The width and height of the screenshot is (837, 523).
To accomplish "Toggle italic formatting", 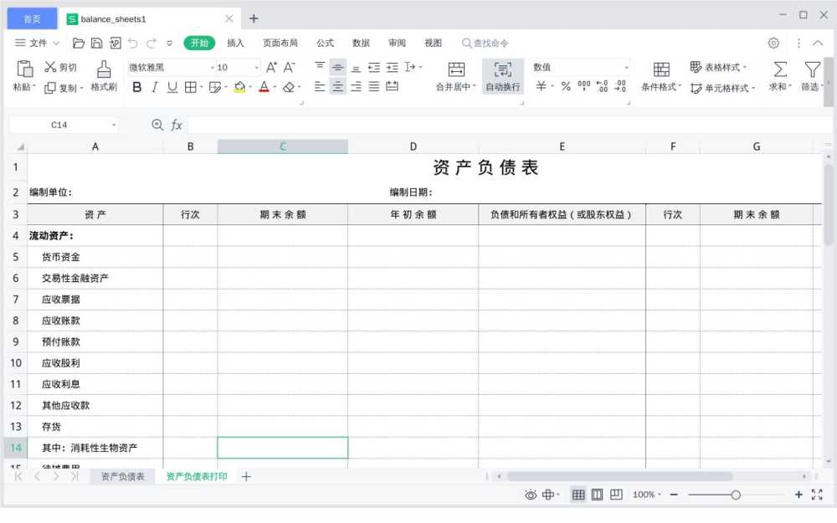I will coord(154,87).
